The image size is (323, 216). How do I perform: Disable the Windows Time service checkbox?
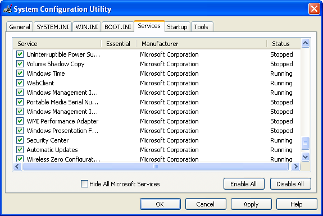20,73
